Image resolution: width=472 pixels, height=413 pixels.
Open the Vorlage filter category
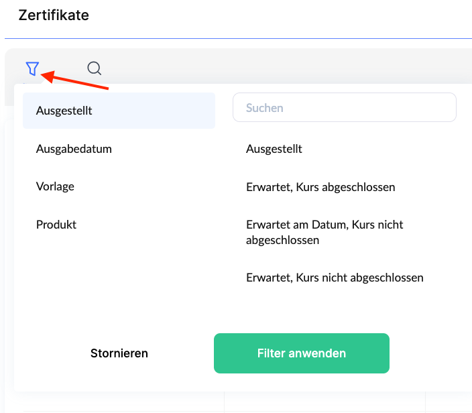(55, 186)
